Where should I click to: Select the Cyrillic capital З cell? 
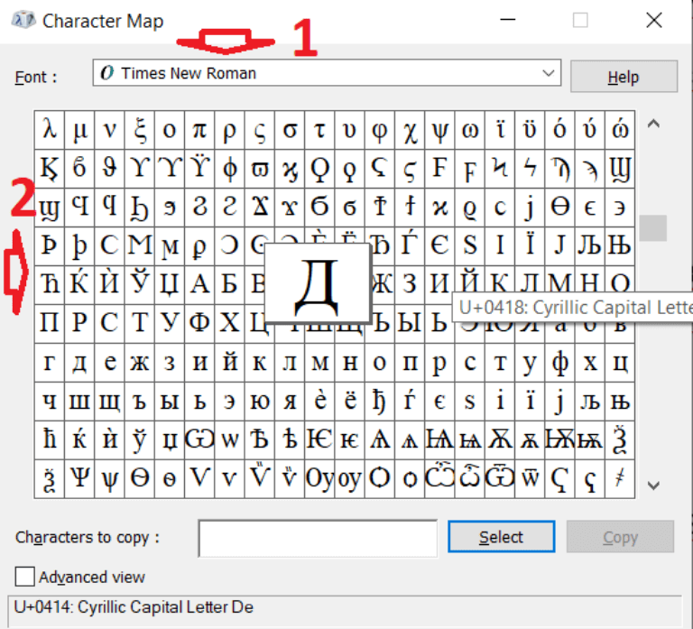411,284
